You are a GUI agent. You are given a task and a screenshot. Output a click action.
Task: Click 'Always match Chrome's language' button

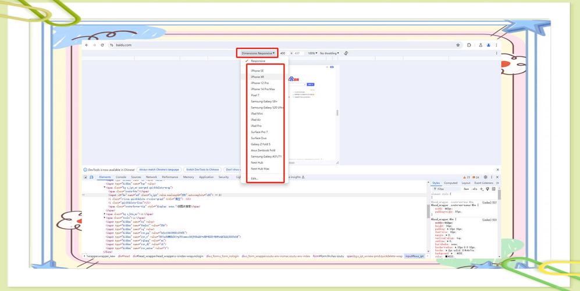click(x=159, y=169)
